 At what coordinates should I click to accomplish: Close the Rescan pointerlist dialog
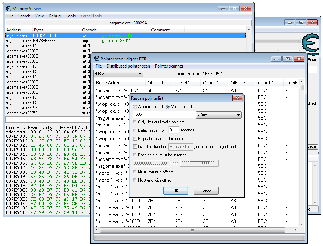237,98
